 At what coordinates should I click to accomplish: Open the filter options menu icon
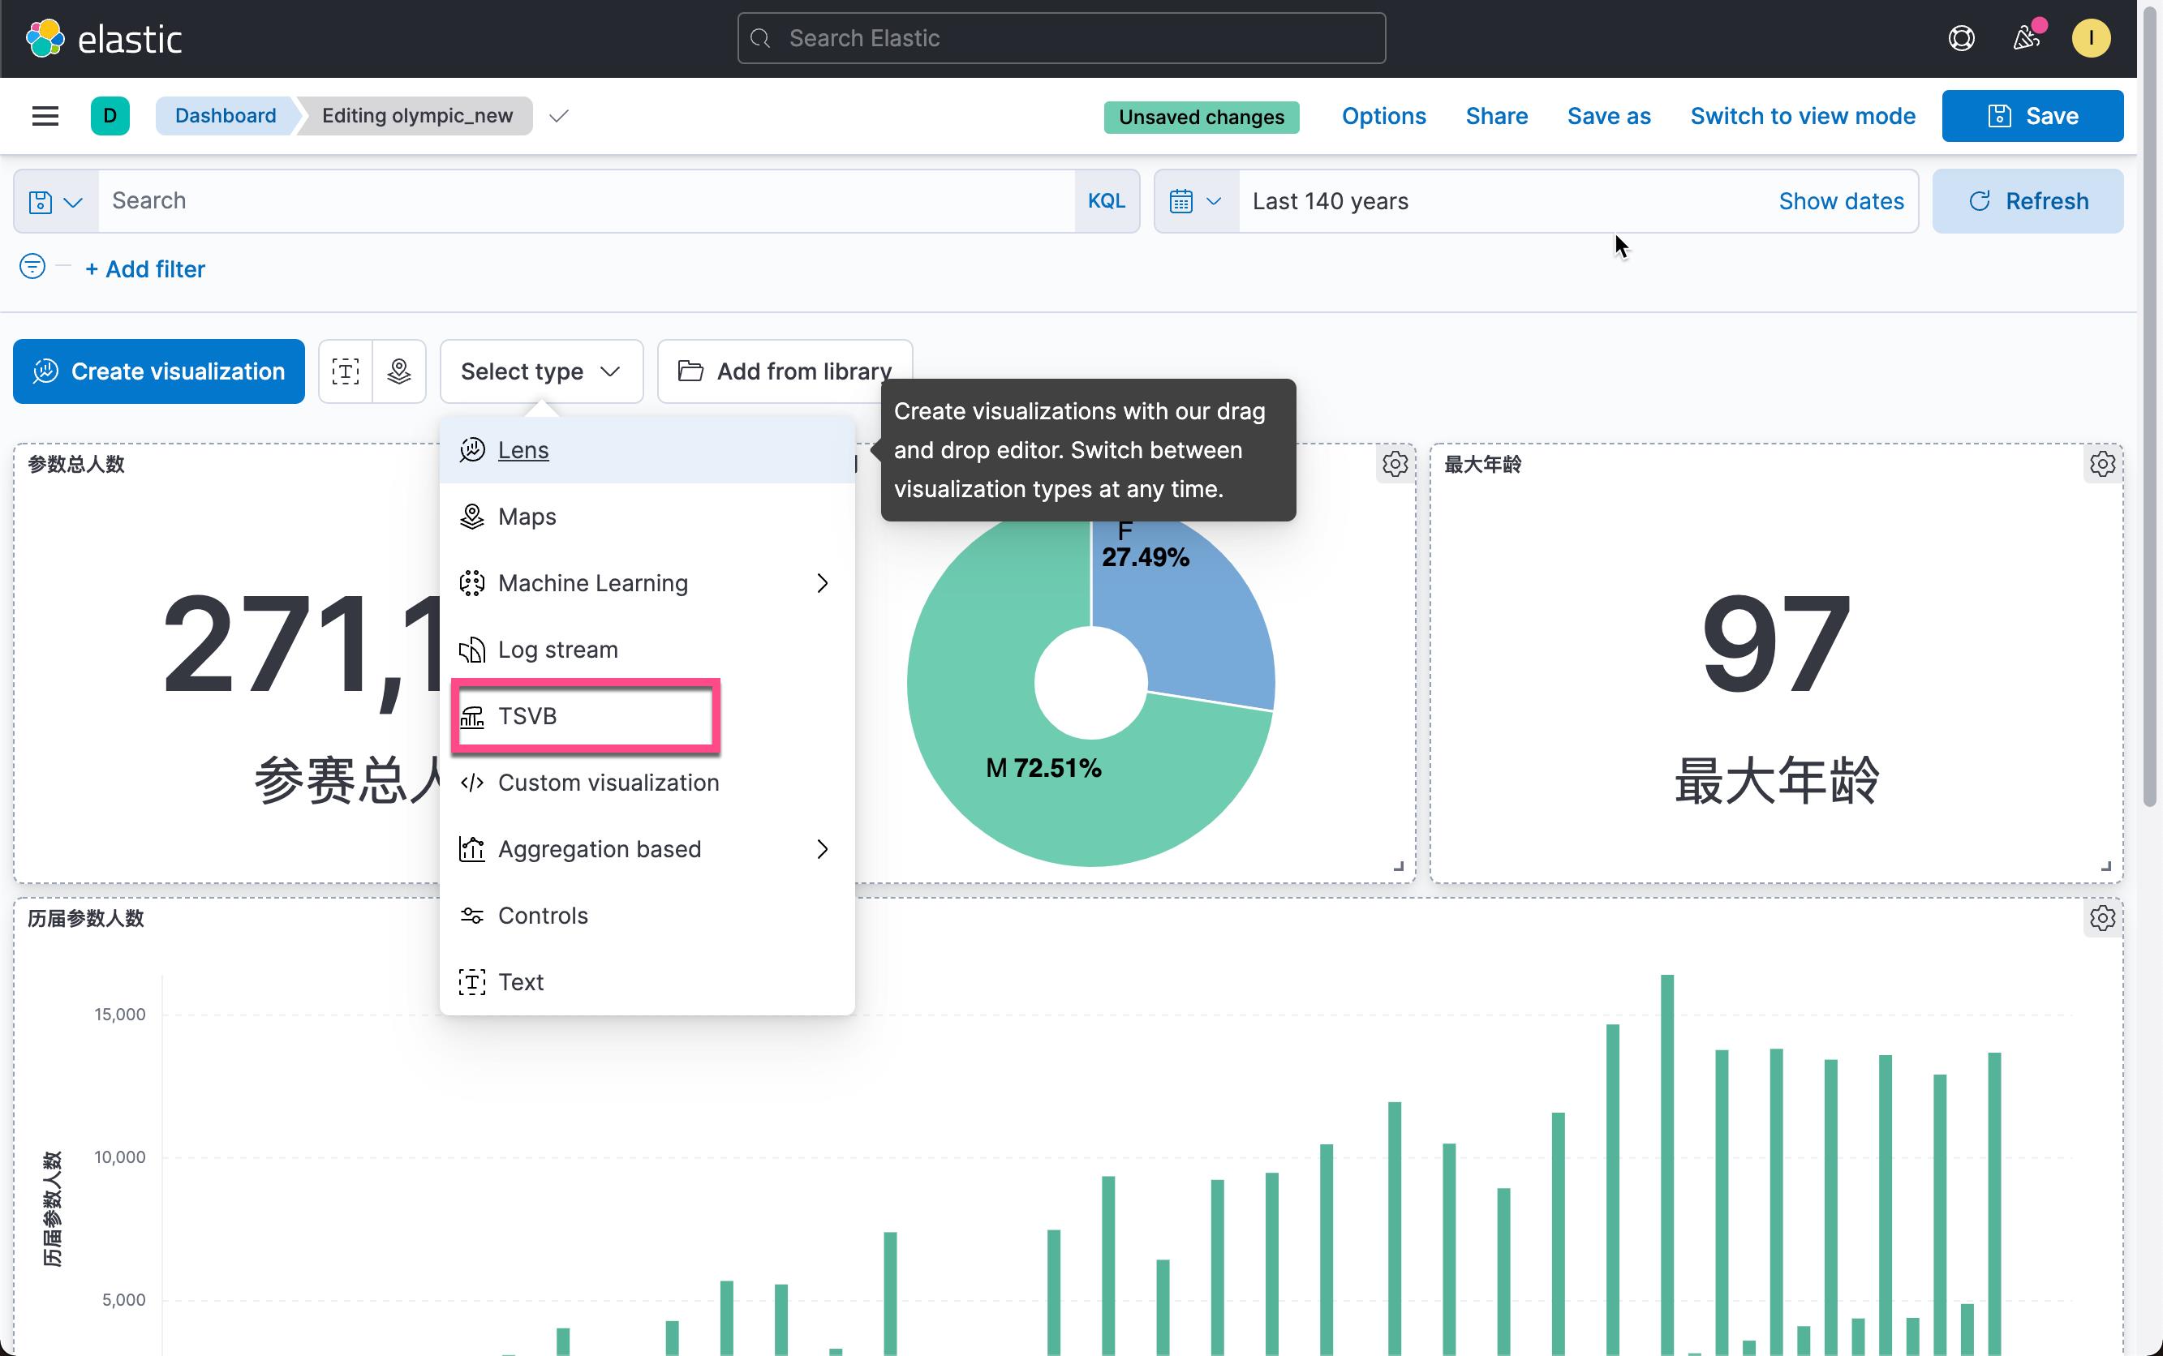[32, 266]
